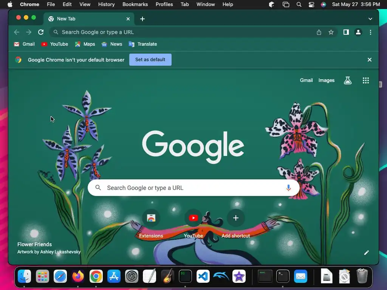Open Mail app in the dock
The width and height of the screenshot is (387, 290).
click(300, 276)
